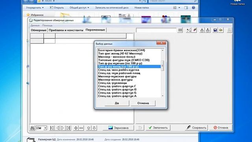252x142 pixels.
Task: Click the help icon in Explorer window
Action: tap(193, 7)
